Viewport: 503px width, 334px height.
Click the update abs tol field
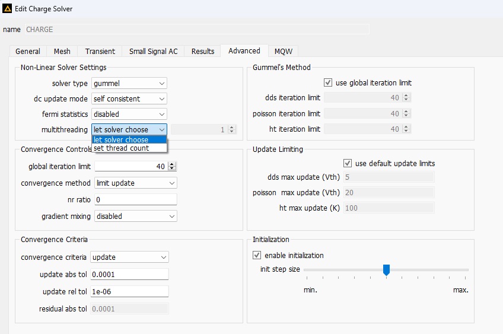129,274
